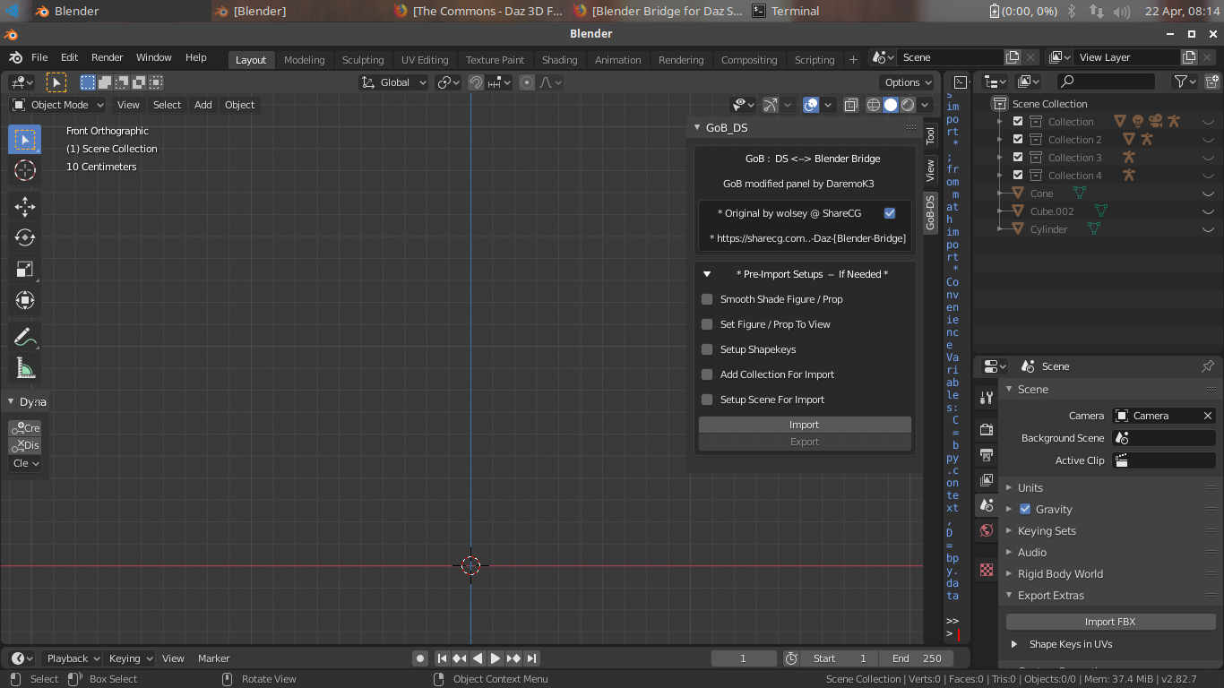
Task: Switch to material preview shading
Action: click(x=908, y=105)
